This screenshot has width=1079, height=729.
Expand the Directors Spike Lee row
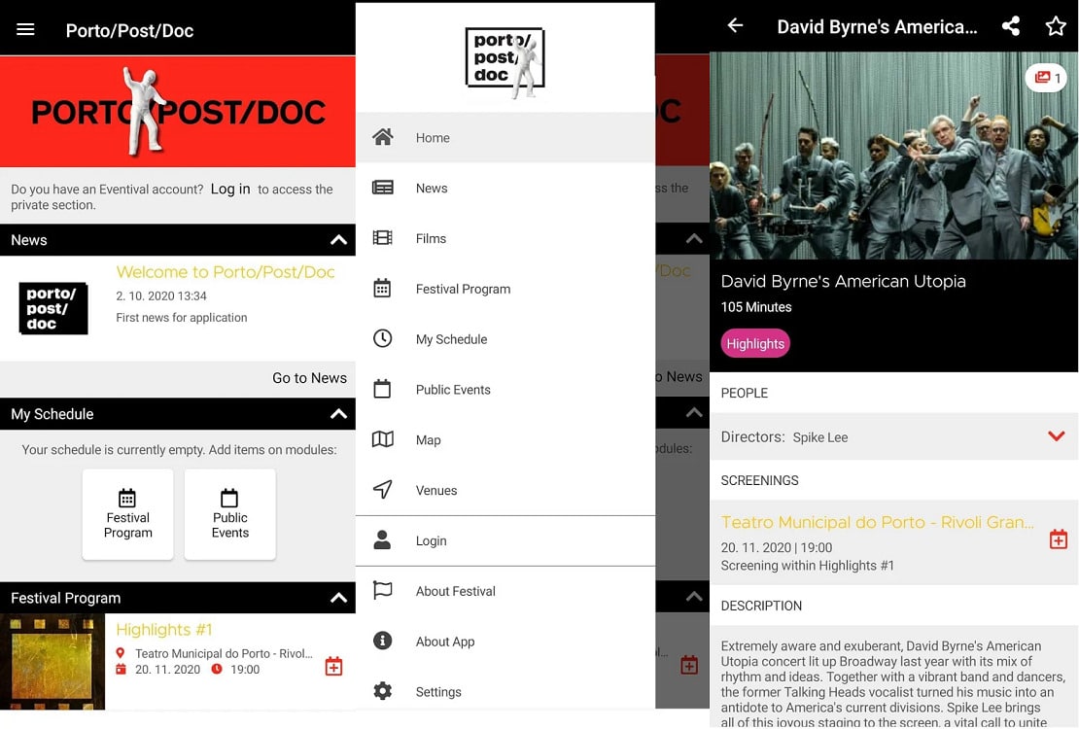(x=894, y=437)
